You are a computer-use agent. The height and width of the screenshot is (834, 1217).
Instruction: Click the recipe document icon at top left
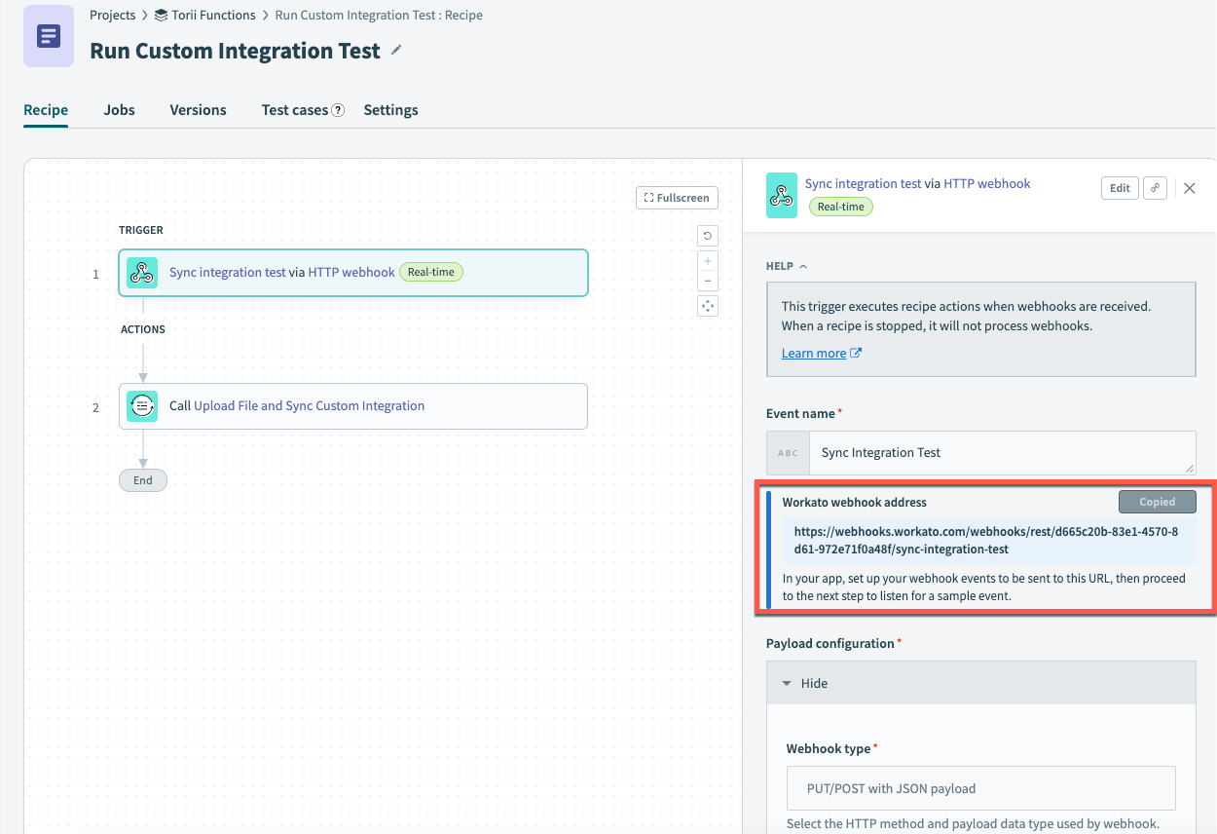(x=49, y=36)
